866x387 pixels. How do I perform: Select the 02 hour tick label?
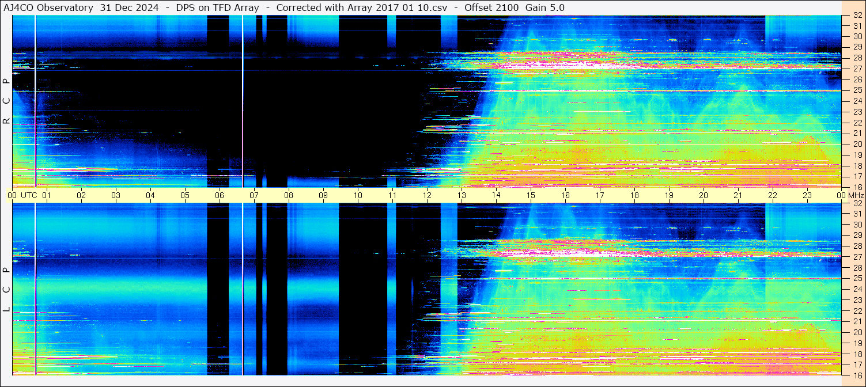coord(81,195)
